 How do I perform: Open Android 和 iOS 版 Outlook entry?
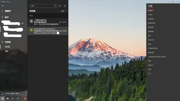(157, 57)
